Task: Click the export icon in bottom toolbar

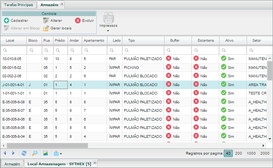Action: point(56,153)
